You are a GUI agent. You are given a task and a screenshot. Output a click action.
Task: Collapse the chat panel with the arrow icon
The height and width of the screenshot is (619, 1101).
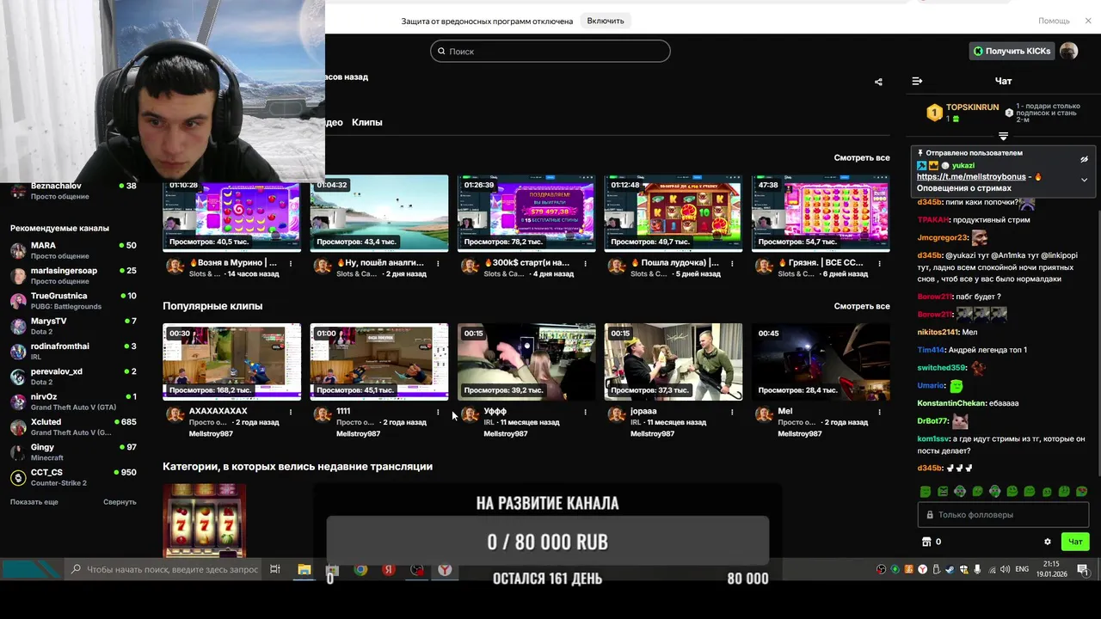917,81
